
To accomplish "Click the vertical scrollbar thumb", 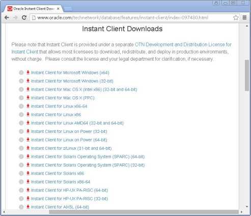I will (247, 75).
